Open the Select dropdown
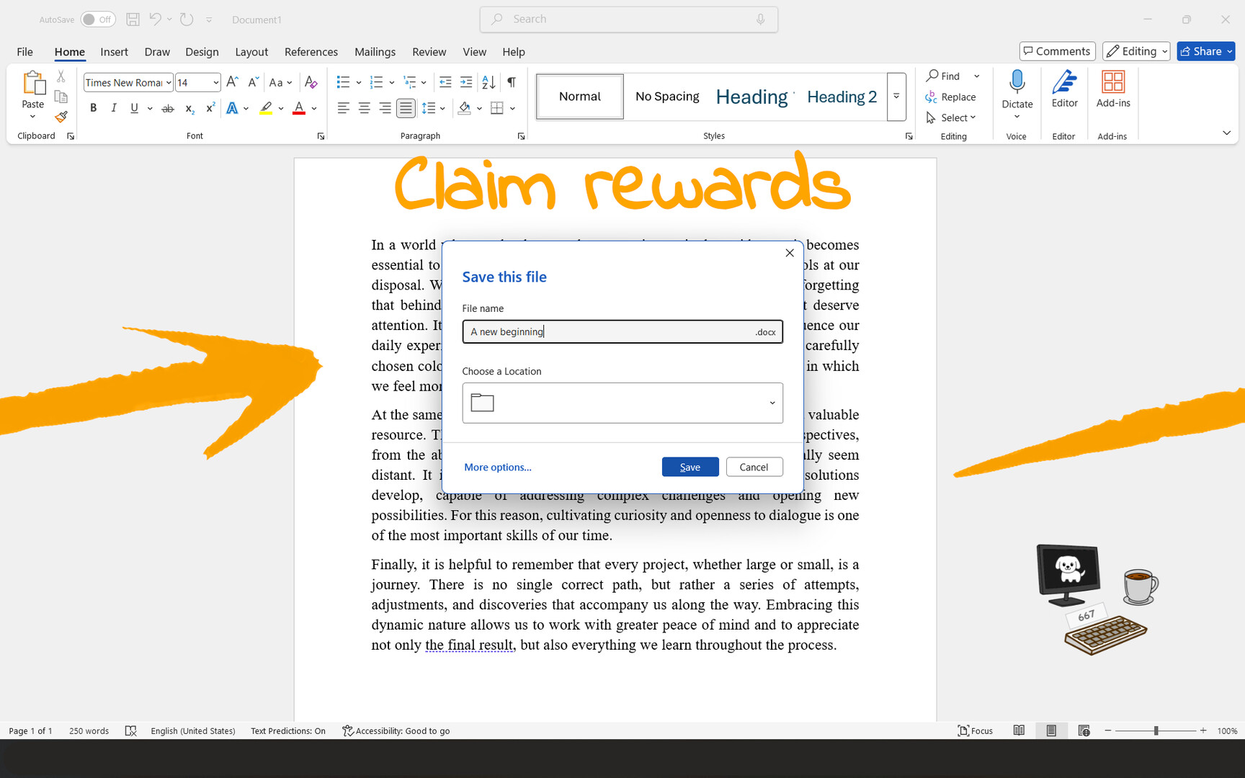 click(951, 117)
